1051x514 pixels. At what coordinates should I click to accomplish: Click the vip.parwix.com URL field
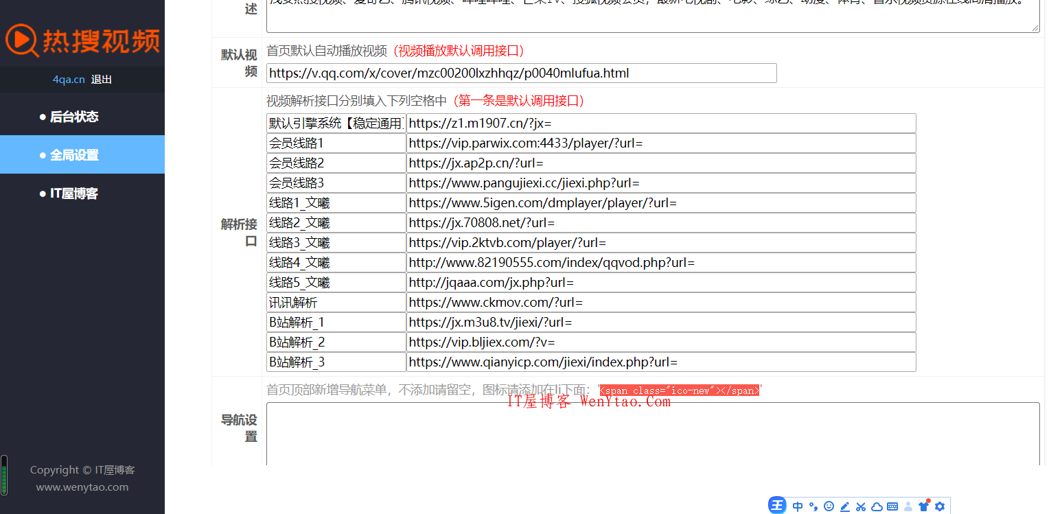point(661,143)
